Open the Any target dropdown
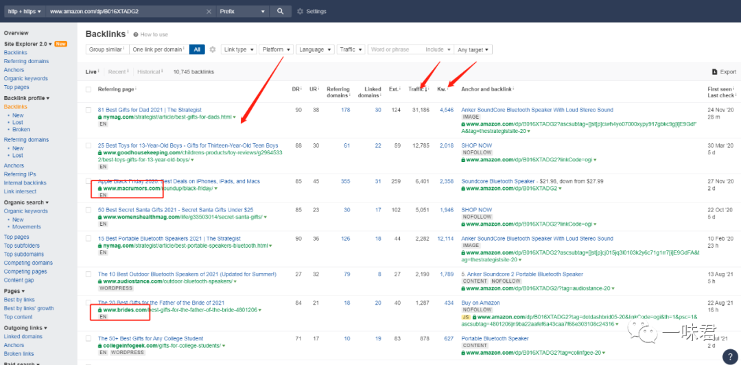The width and height of the screenshot is (741, 365). tap(473, 49)
